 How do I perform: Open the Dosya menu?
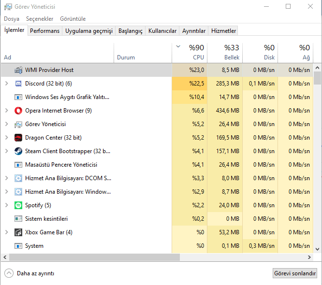coord(12,19)
